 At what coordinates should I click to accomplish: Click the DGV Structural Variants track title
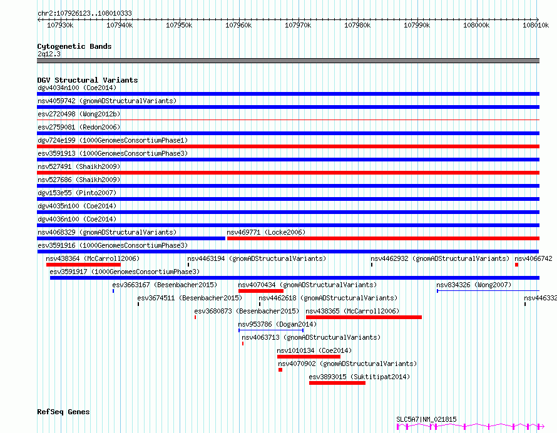[x=88, y=80]
